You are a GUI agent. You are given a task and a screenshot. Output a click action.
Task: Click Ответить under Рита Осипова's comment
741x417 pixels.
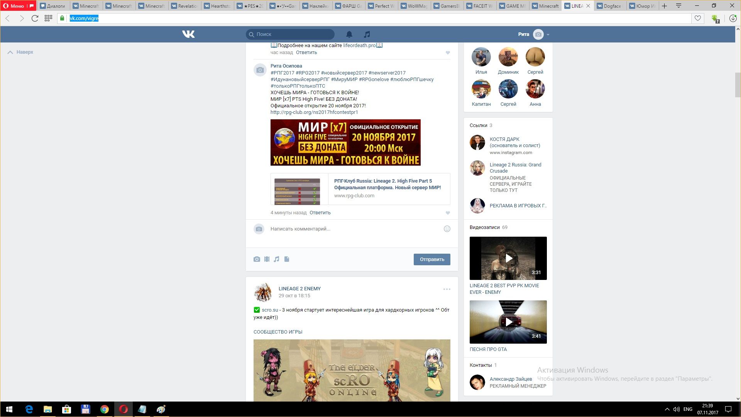(320, 213)
